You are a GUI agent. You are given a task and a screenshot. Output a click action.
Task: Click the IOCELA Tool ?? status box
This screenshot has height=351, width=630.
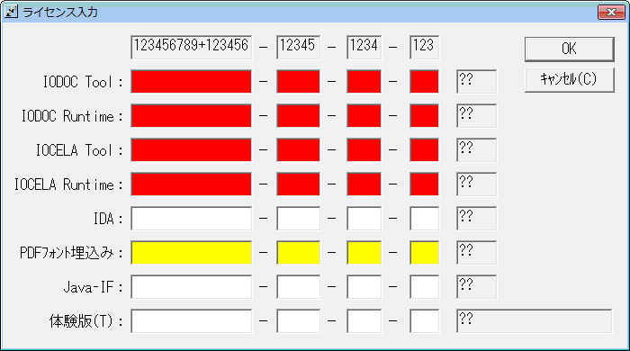(x=476, y=149)
